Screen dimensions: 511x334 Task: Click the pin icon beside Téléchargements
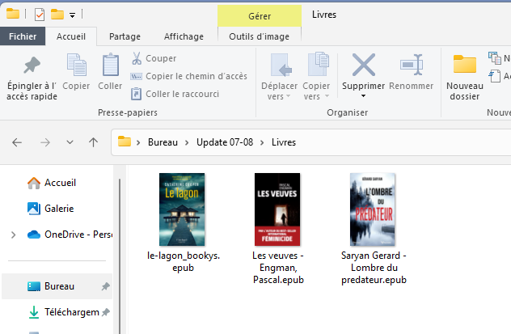coord(105,312)
